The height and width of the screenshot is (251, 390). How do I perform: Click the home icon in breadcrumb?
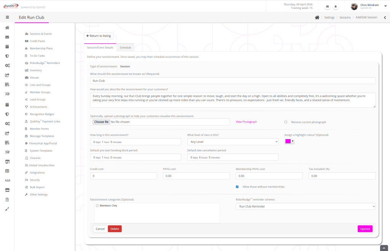coord(317,17)
